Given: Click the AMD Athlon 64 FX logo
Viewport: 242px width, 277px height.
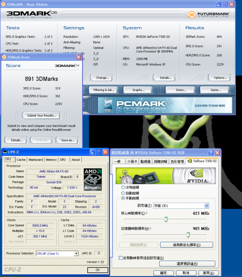Looking at the screenshot, I should point(93,179).
